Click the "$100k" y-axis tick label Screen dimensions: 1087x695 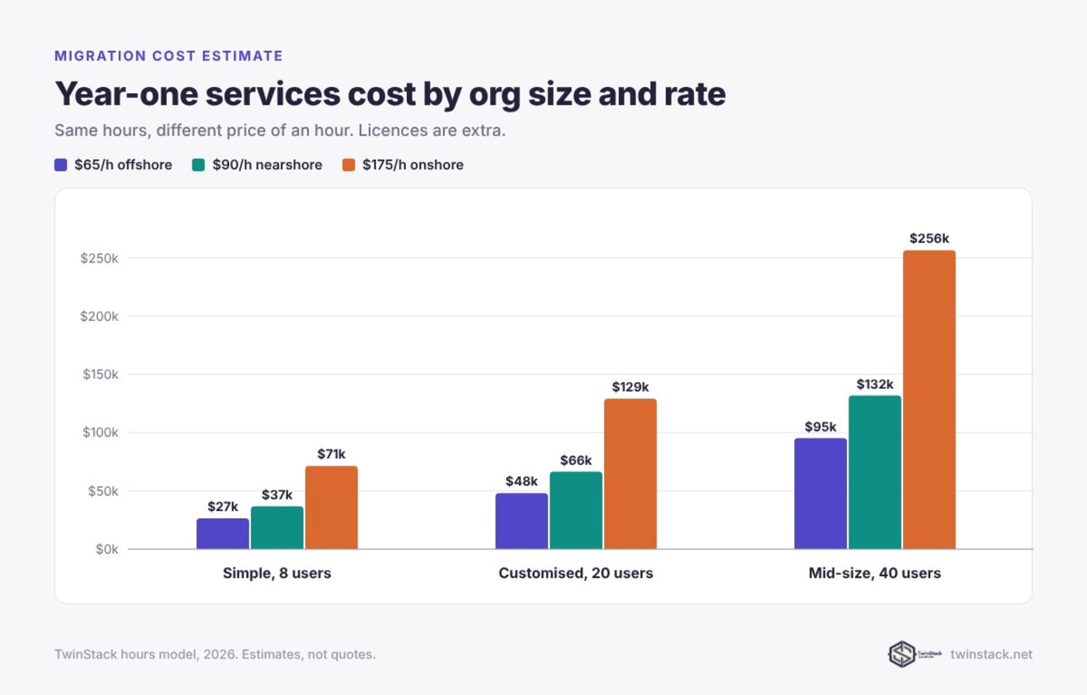[x=100, y=433]
